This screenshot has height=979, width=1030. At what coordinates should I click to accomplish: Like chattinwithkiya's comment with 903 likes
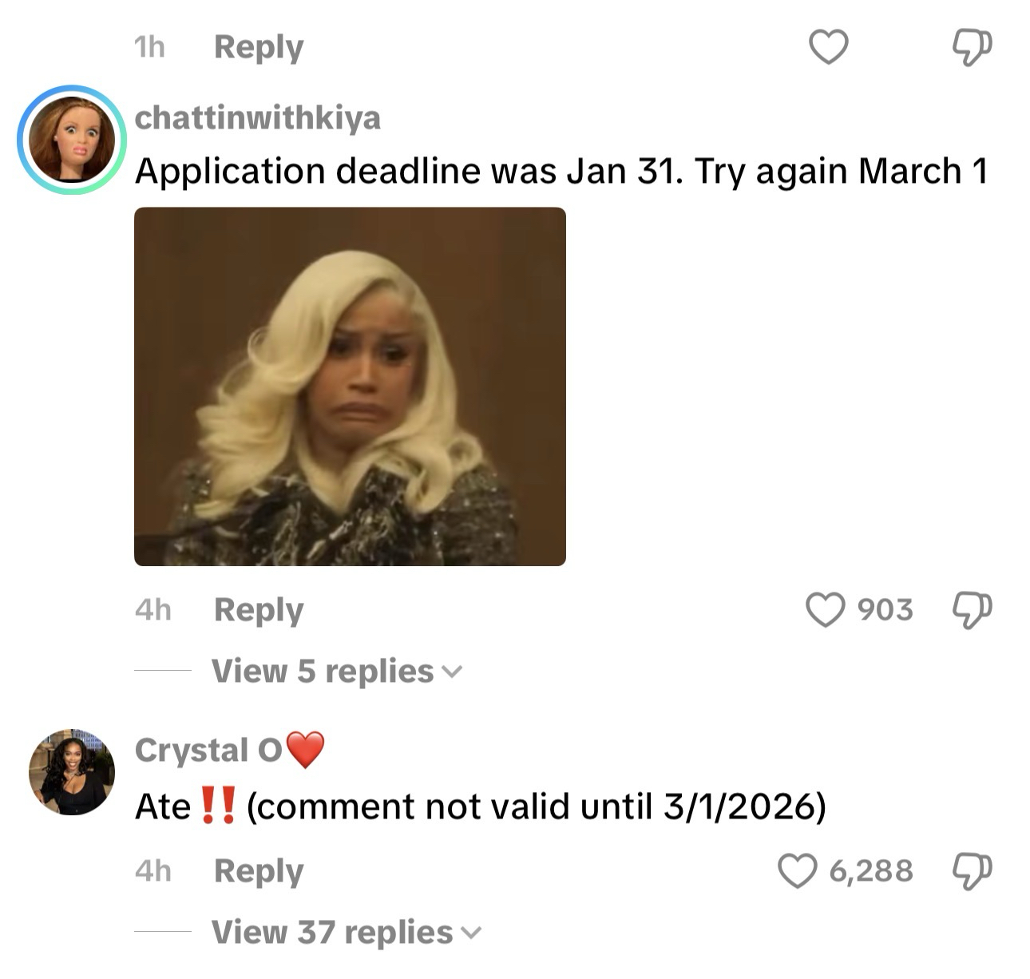(x=826, y=610)
